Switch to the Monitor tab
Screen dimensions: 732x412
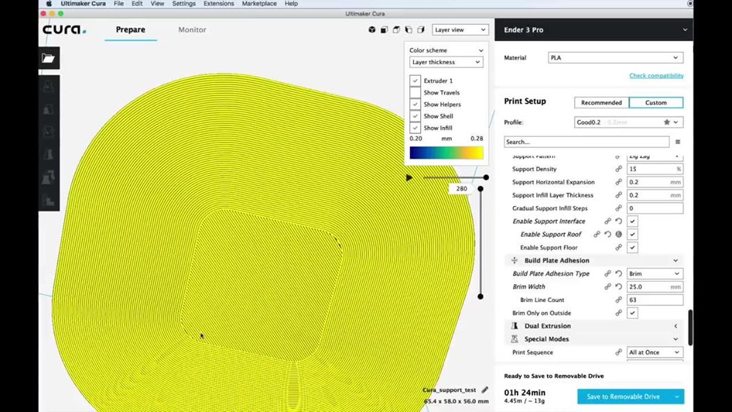pos(192,30)
